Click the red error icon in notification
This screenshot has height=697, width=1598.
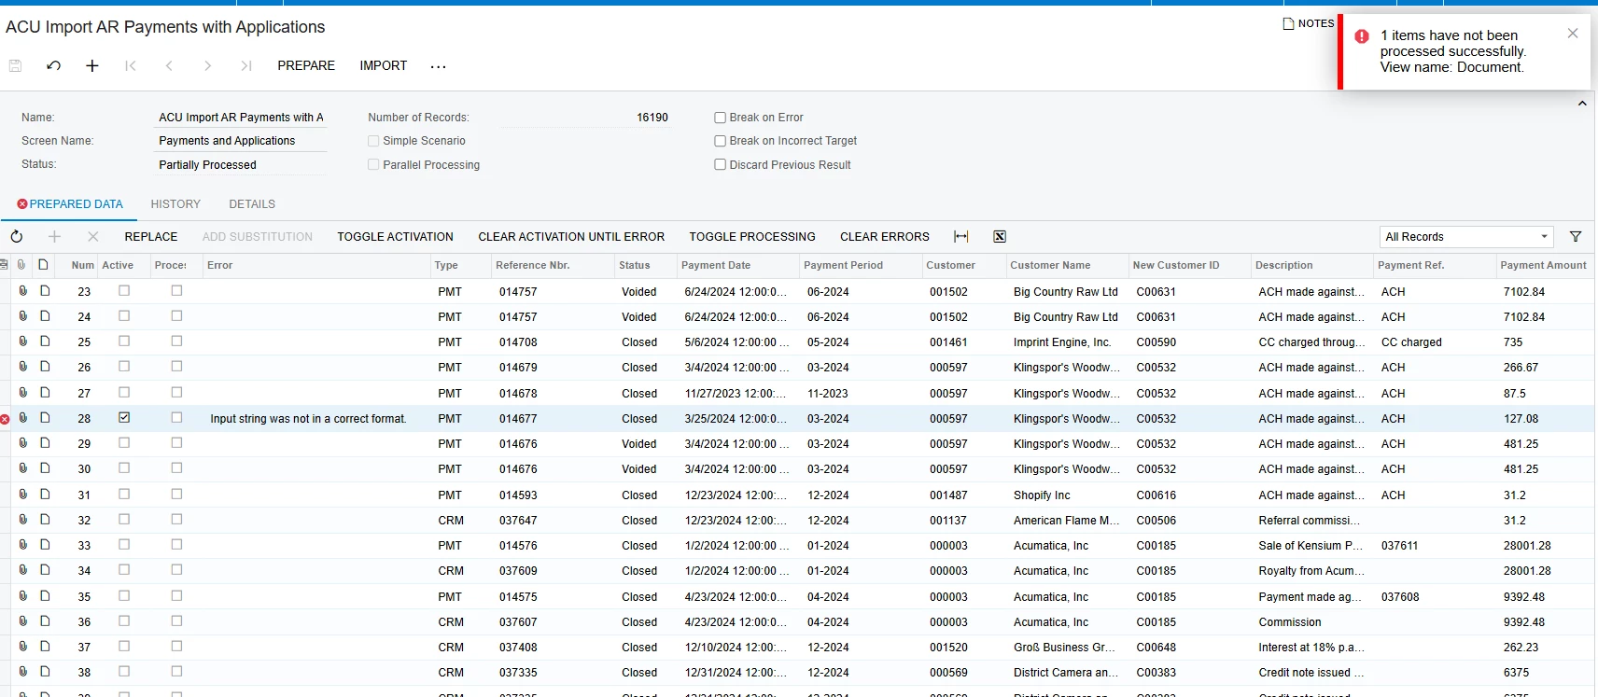(1362, 36)
